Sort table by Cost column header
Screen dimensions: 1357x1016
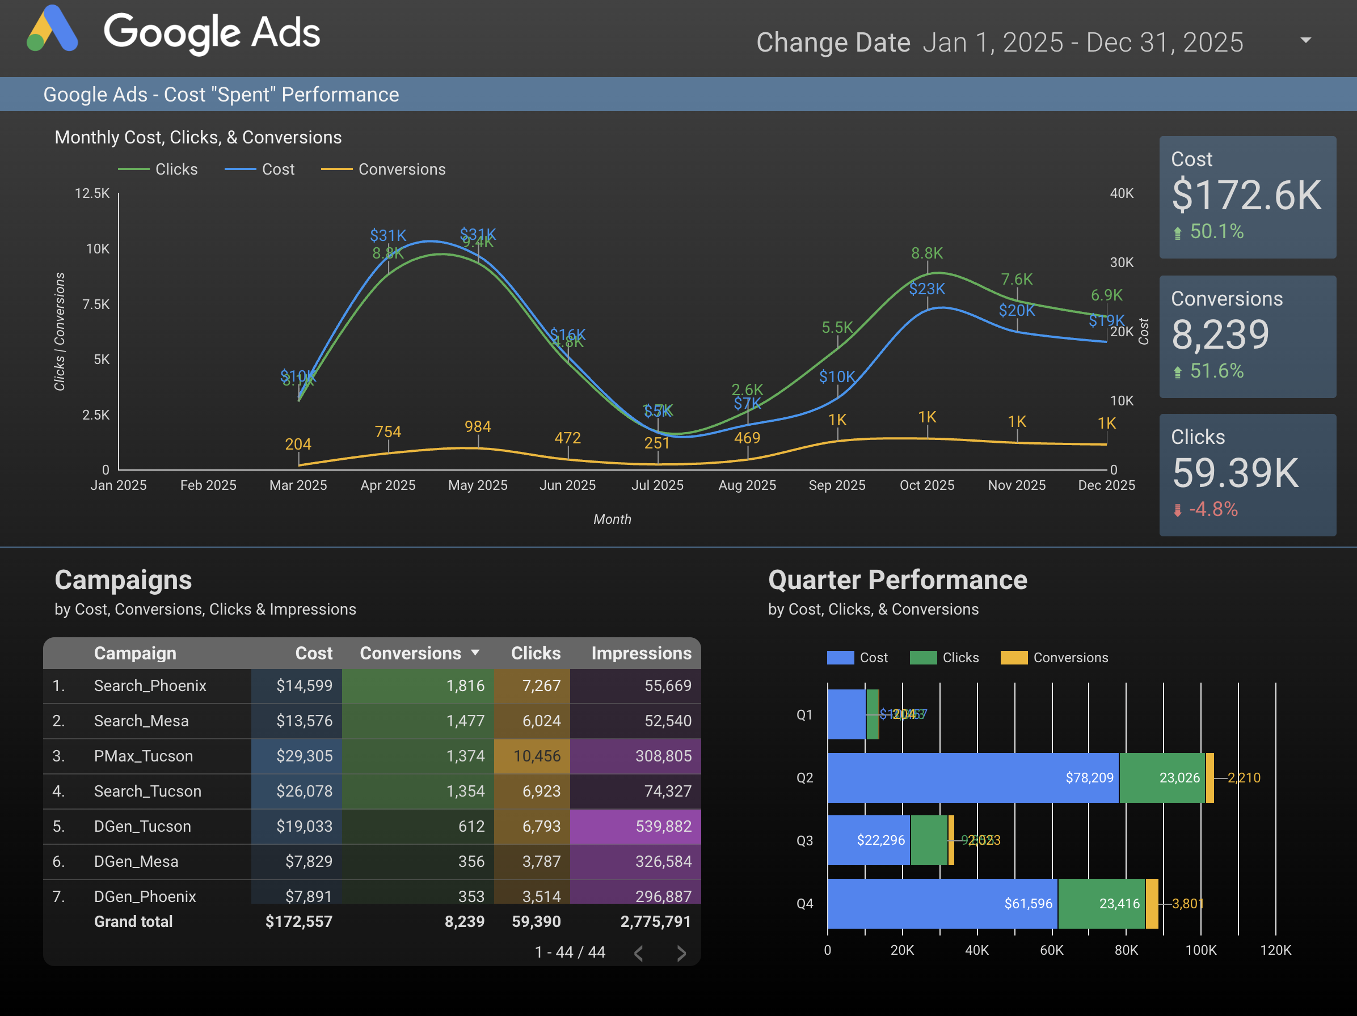coord(314,653)
